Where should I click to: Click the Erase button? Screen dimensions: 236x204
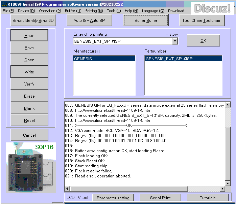pos(29,96)
